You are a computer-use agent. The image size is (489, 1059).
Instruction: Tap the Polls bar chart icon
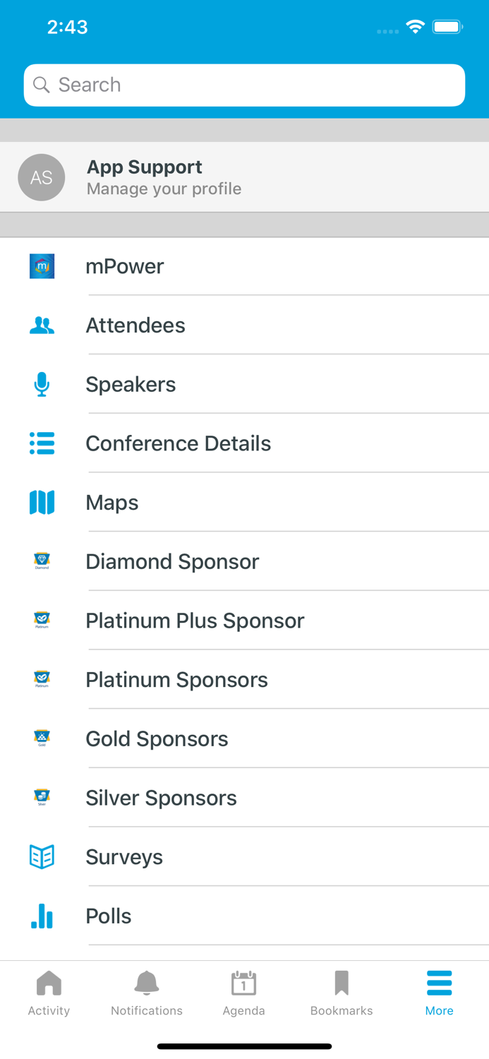click(x=41, y=916)
